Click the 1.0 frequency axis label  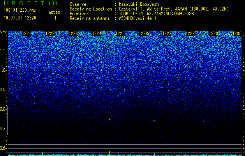[3, 70]
